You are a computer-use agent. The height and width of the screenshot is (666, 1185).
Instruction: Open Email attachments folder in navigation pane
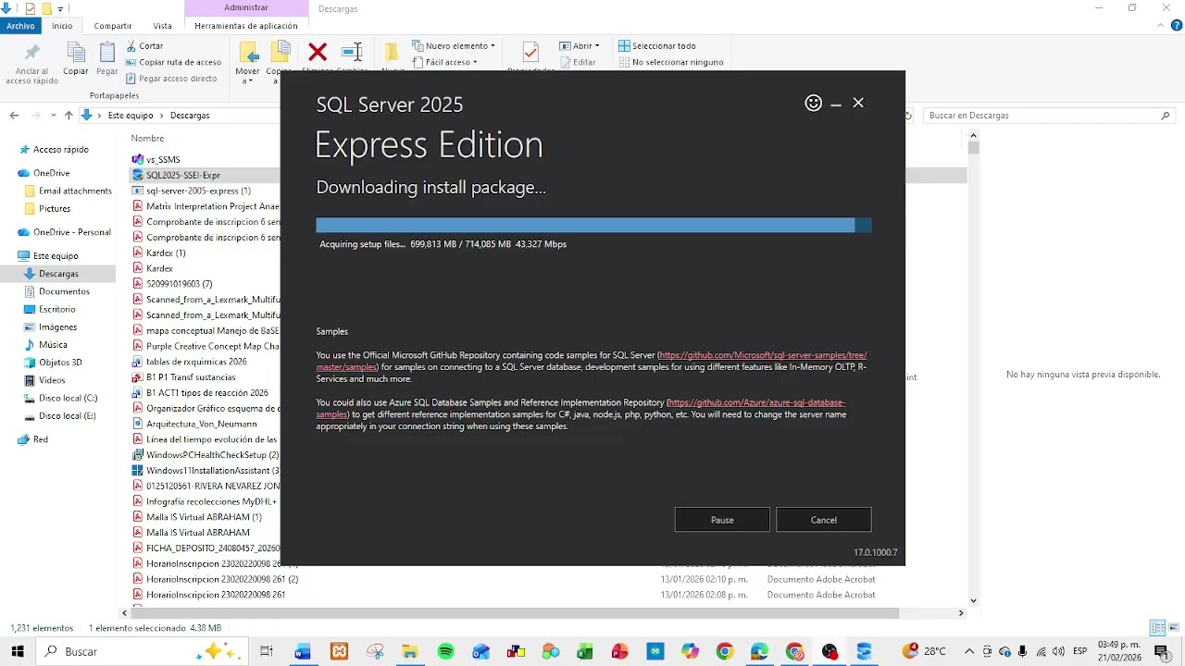click(x=75, y=191)
